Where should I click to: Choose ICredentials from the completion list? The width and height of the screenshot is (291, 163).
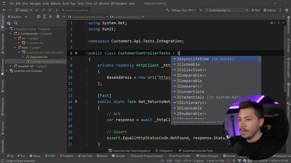(216, 97)
